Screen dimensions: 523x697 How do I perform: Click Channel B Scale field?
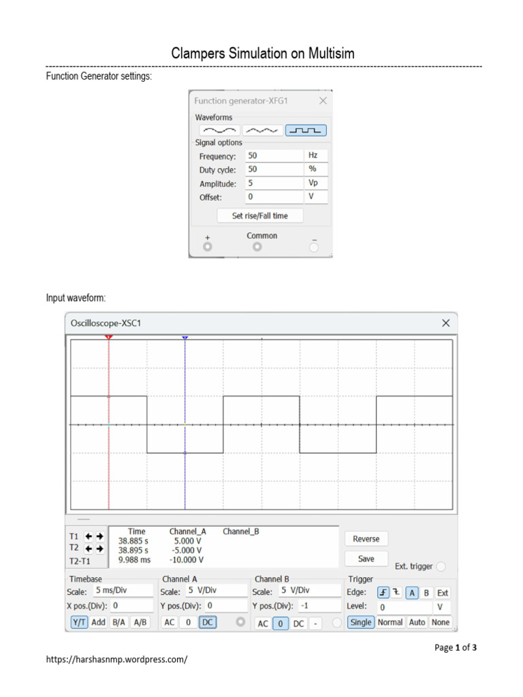[310, 590]
